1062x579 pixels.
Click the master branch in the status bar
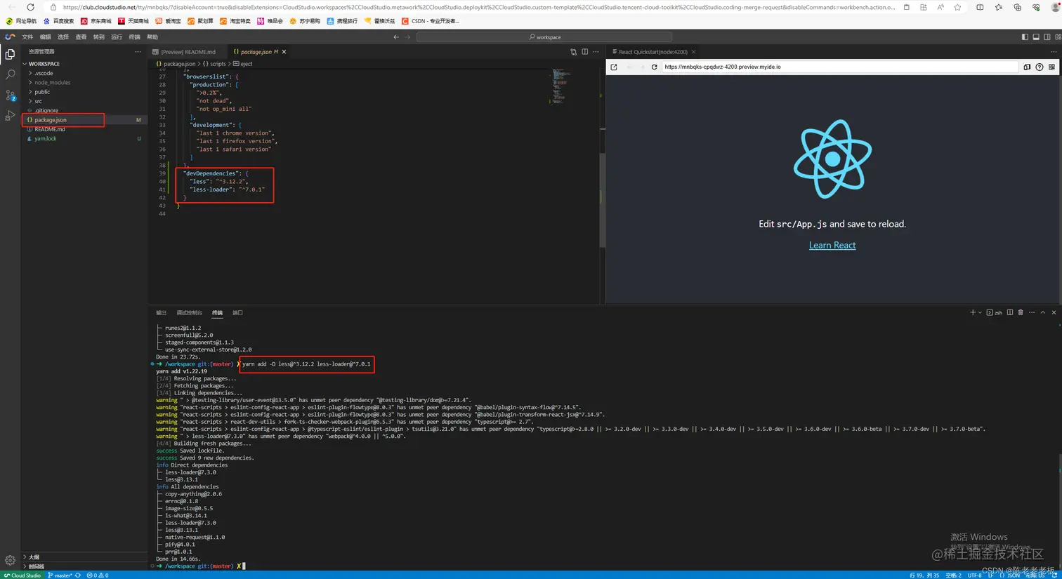pyautogui.click(x=60, y=575)
